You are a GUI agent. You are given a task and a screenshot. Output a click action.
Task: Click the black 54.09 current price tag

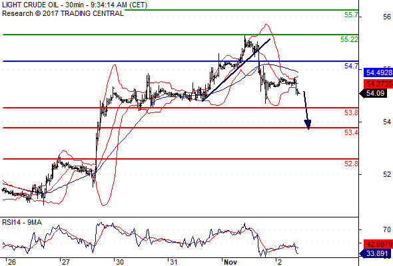[373, 93]
